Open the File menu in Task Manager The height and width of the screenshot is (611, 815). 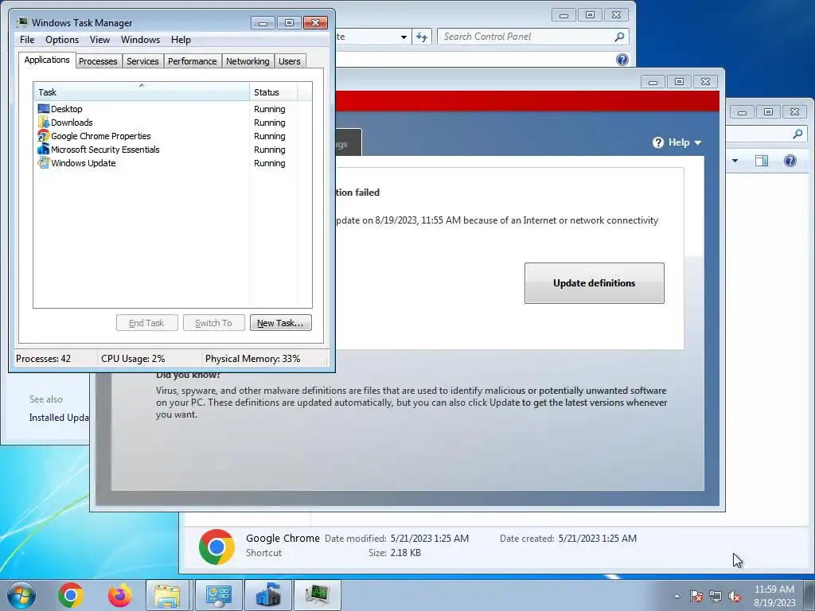pyautogui.click(x=27, y=40)
